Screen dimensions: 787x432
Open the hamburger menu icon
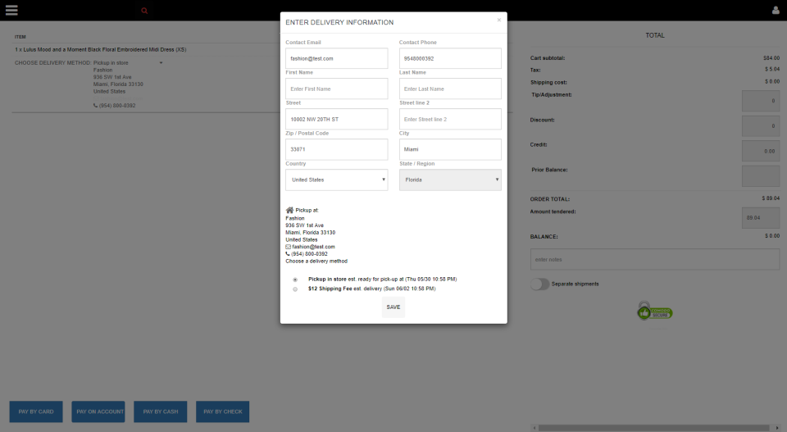pyautogui.click(x=11, y=10)
